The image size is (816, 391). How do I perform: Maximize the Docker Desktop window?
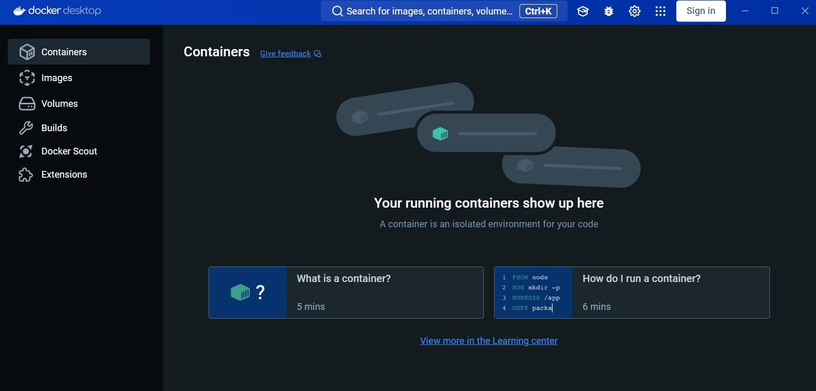pyautogui.click(x=775, y=11)
